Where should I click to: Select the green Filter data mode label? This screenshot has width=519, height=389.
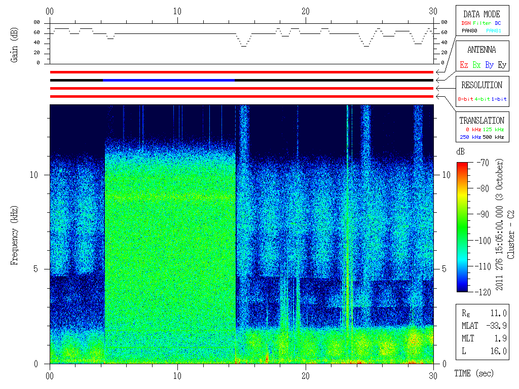coord(481,23)
